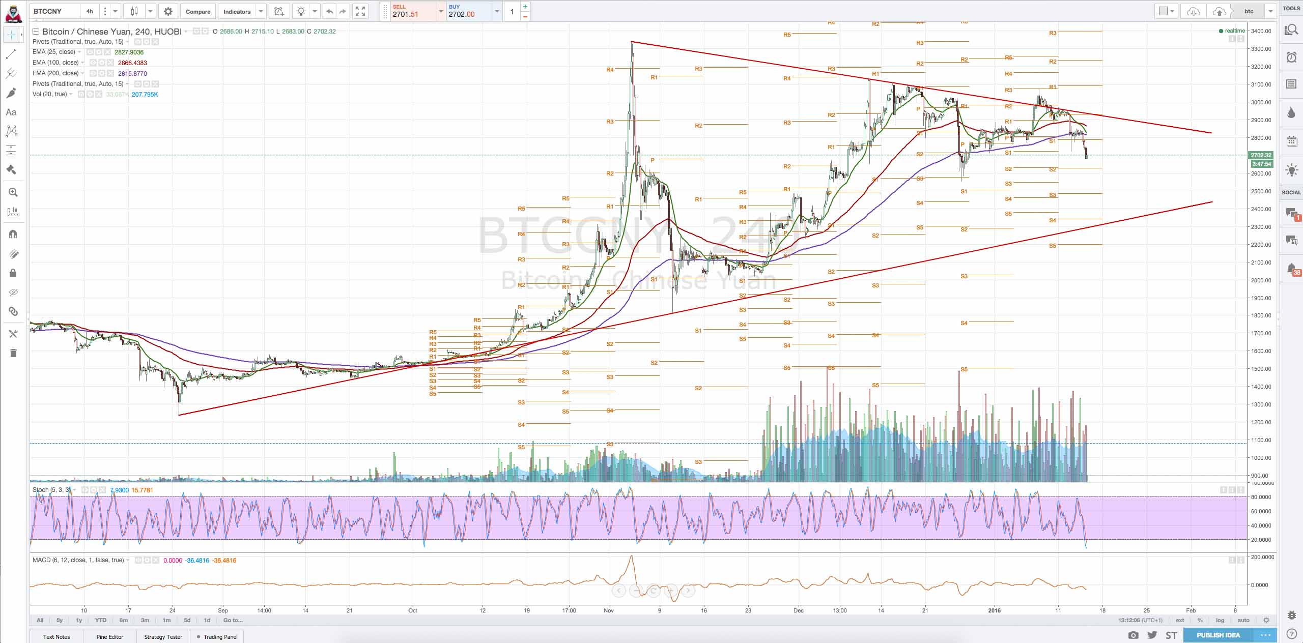
Task: Switch to the Strategy Tester tab
Action: tap(163, 636)
